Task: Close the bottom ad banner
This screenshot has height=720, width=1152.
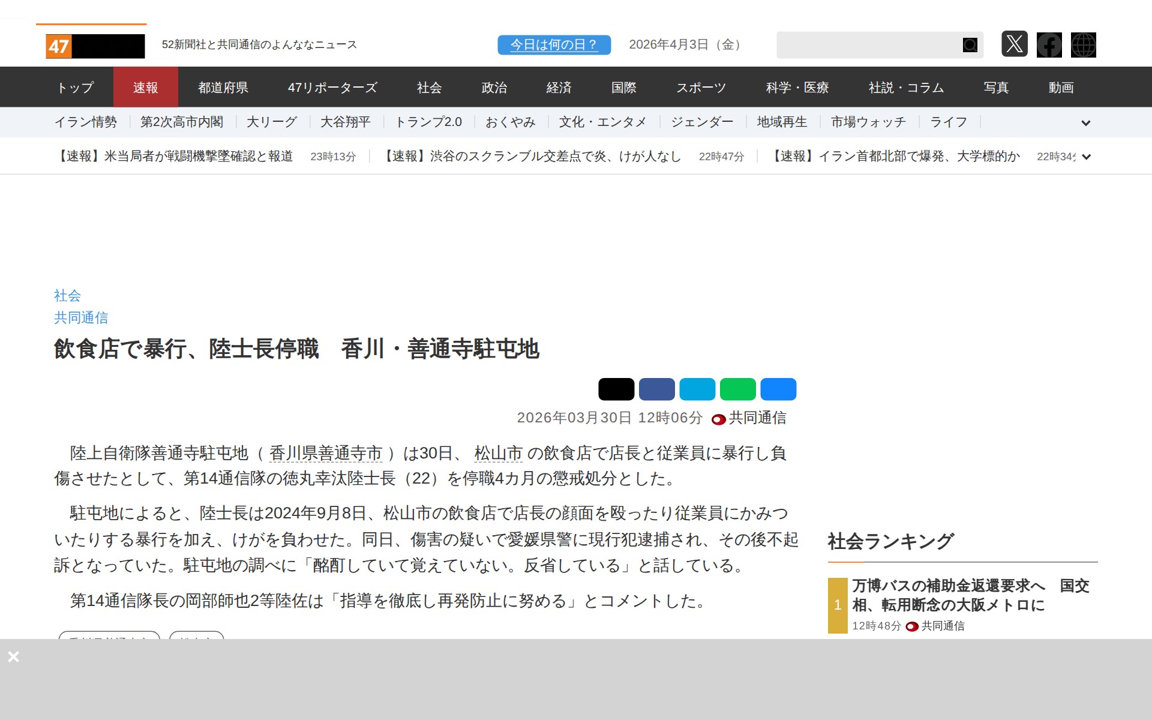Action: 13,656
